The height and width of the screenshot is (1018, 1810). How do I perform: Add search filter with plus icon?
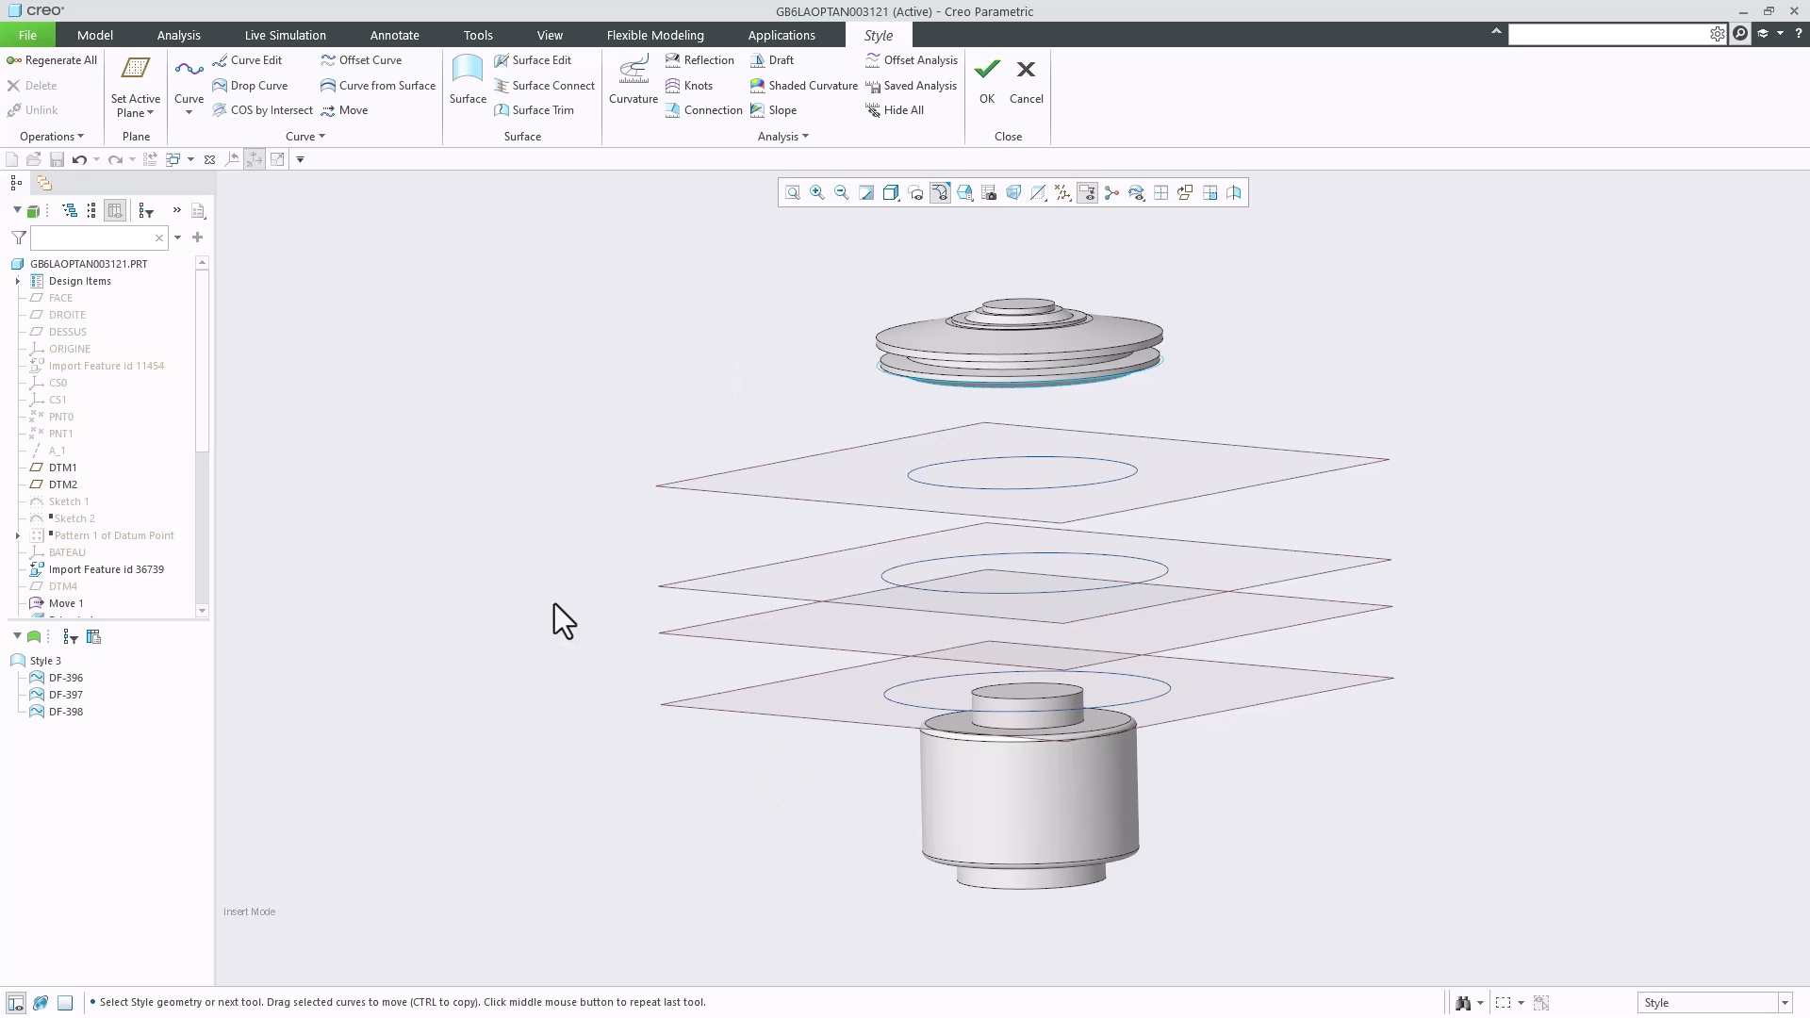(197, 238)
